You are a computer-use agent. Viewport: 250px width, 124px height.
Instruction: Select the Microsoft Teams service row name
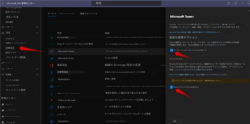(x=66, y=51)
